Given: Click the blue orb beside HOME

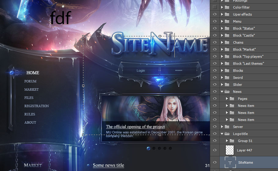Looking at the screenshot, I should [12, 73].
